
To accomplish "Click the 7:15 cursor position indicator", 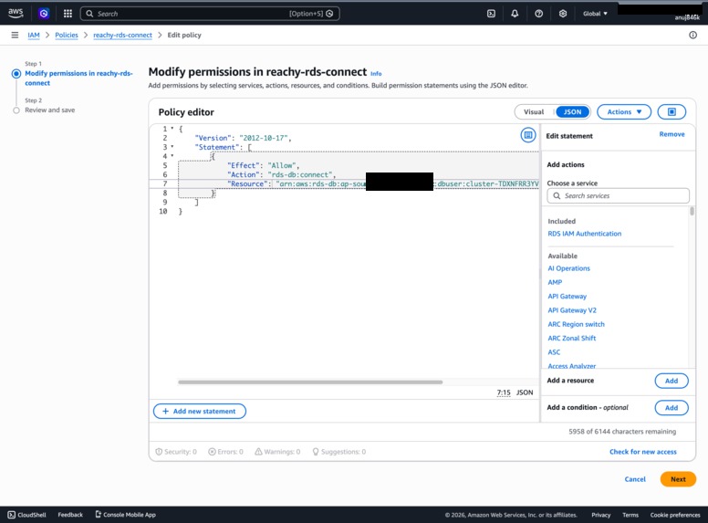I will coord(504,392).
